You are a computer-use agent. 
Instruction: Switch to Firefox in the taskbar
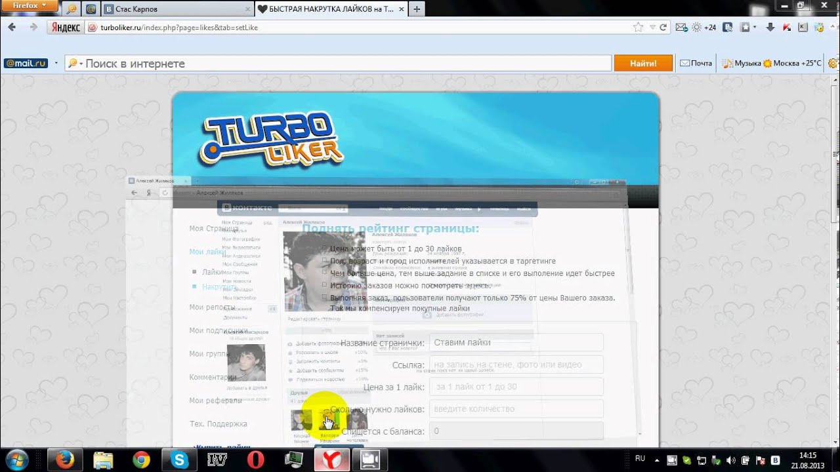coord(64,460)
